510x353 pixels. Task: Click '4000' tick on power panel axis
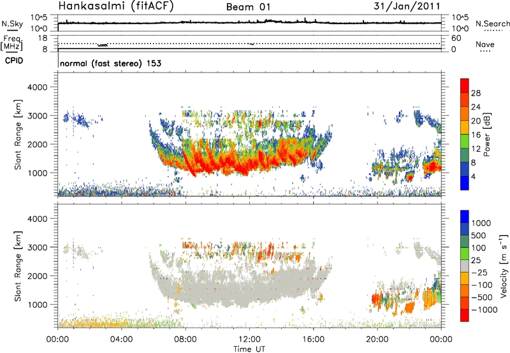coord(37,87)
